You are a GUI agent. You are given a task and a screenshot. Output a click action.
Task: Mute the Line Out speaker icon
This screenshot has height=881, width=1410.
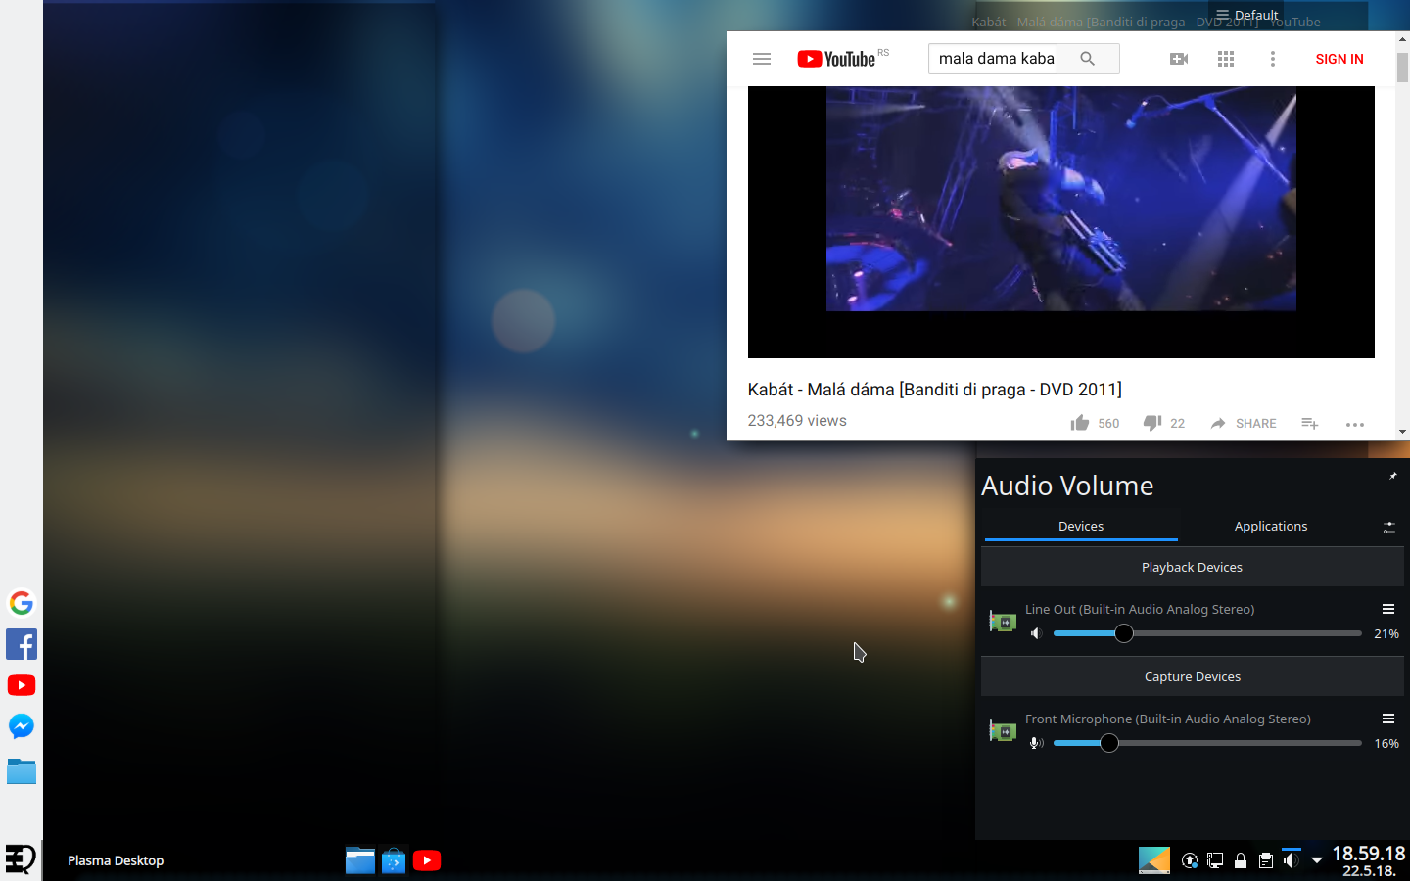[x=1036, y=633]
